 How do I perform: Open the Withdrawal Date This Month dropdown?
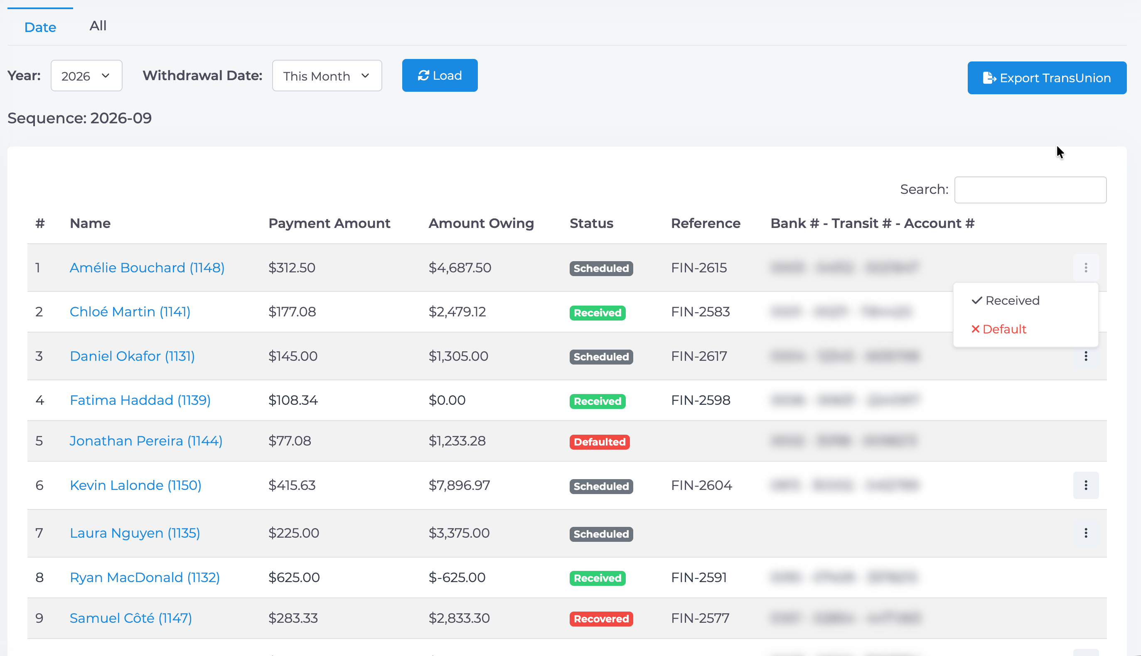(x=327, y=76)
